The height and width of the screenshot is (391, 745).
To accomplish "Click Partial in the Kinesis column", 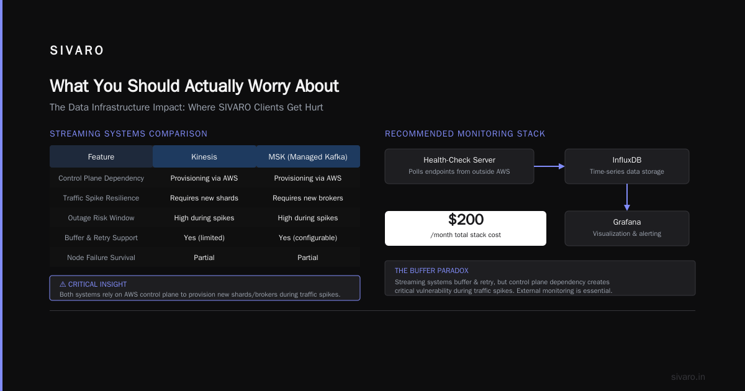I will pos(204,258).
